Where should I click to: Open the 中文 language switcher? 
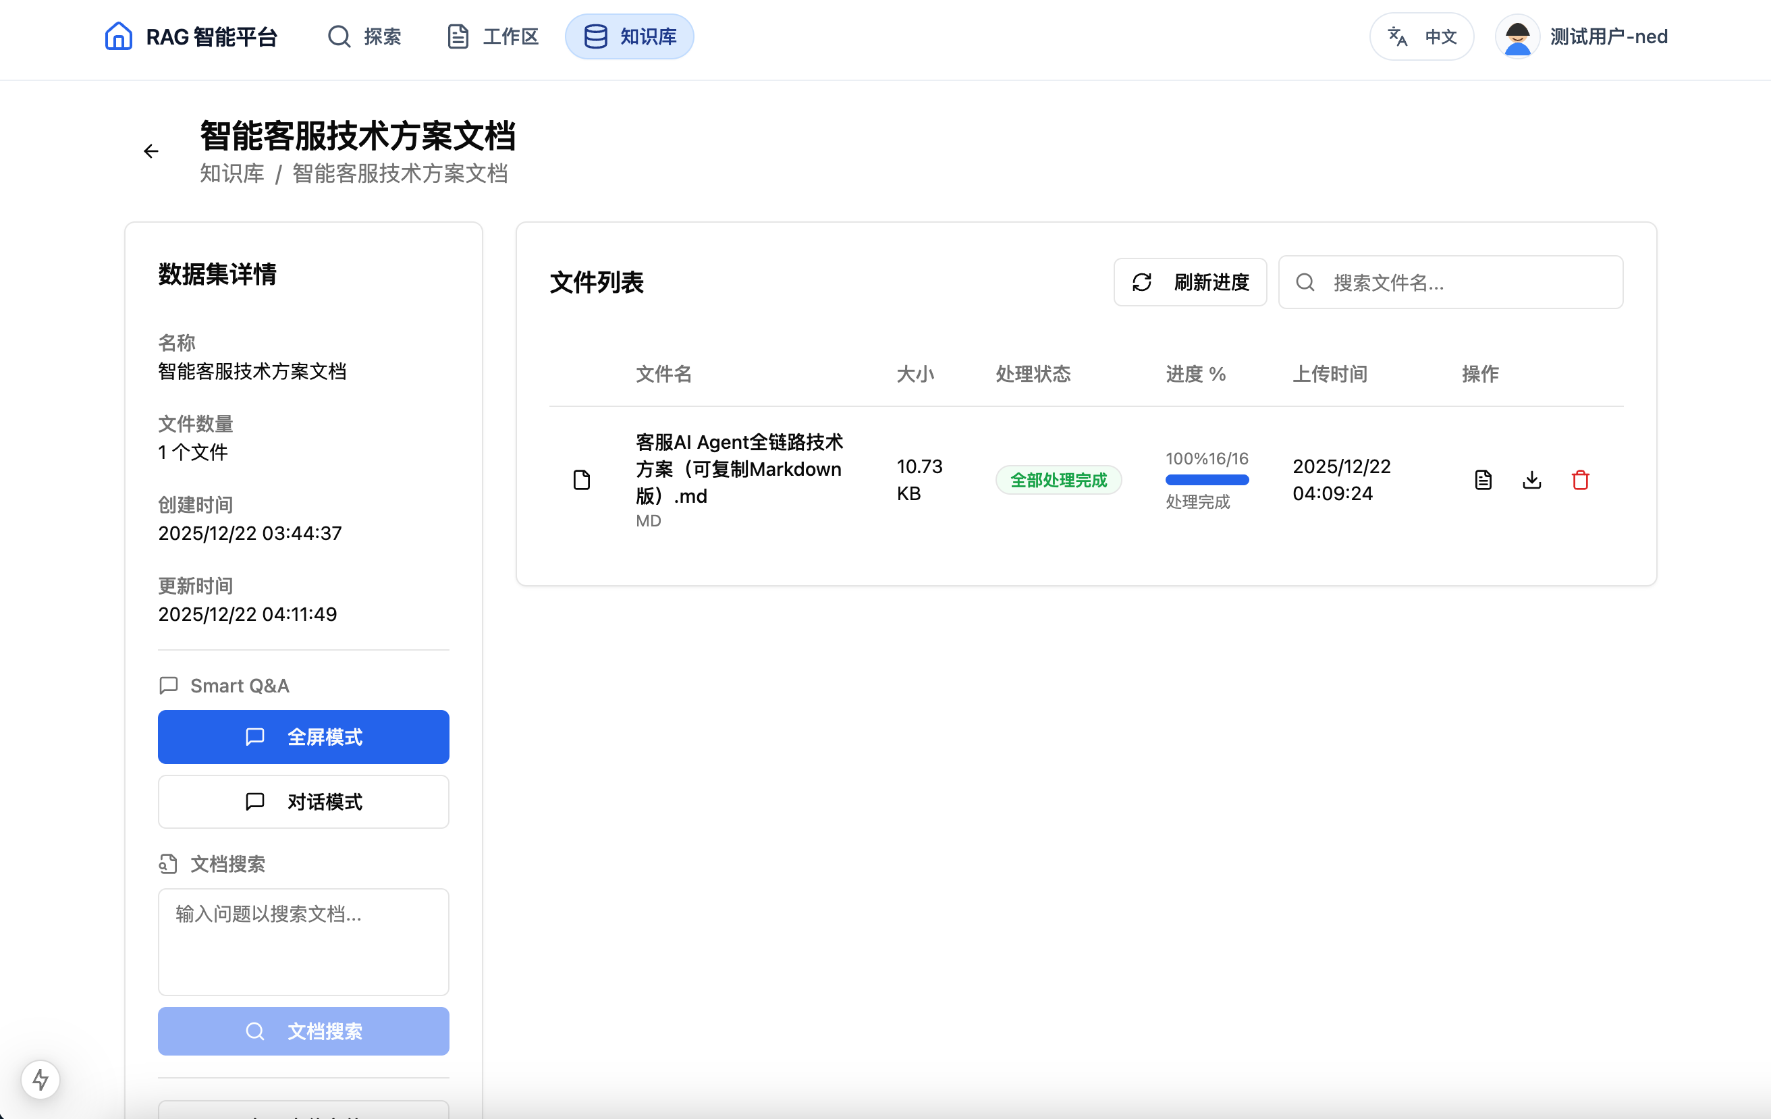pos(1421,36)
